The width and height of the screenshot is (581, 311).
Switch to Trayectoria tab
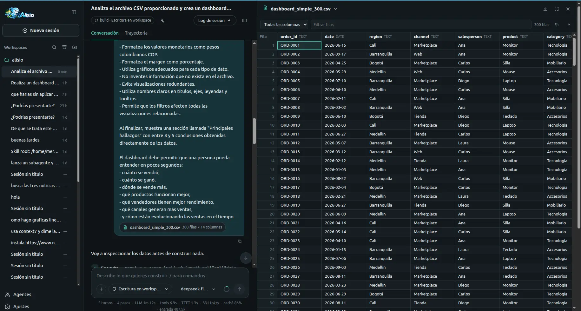tap(136, 33)
